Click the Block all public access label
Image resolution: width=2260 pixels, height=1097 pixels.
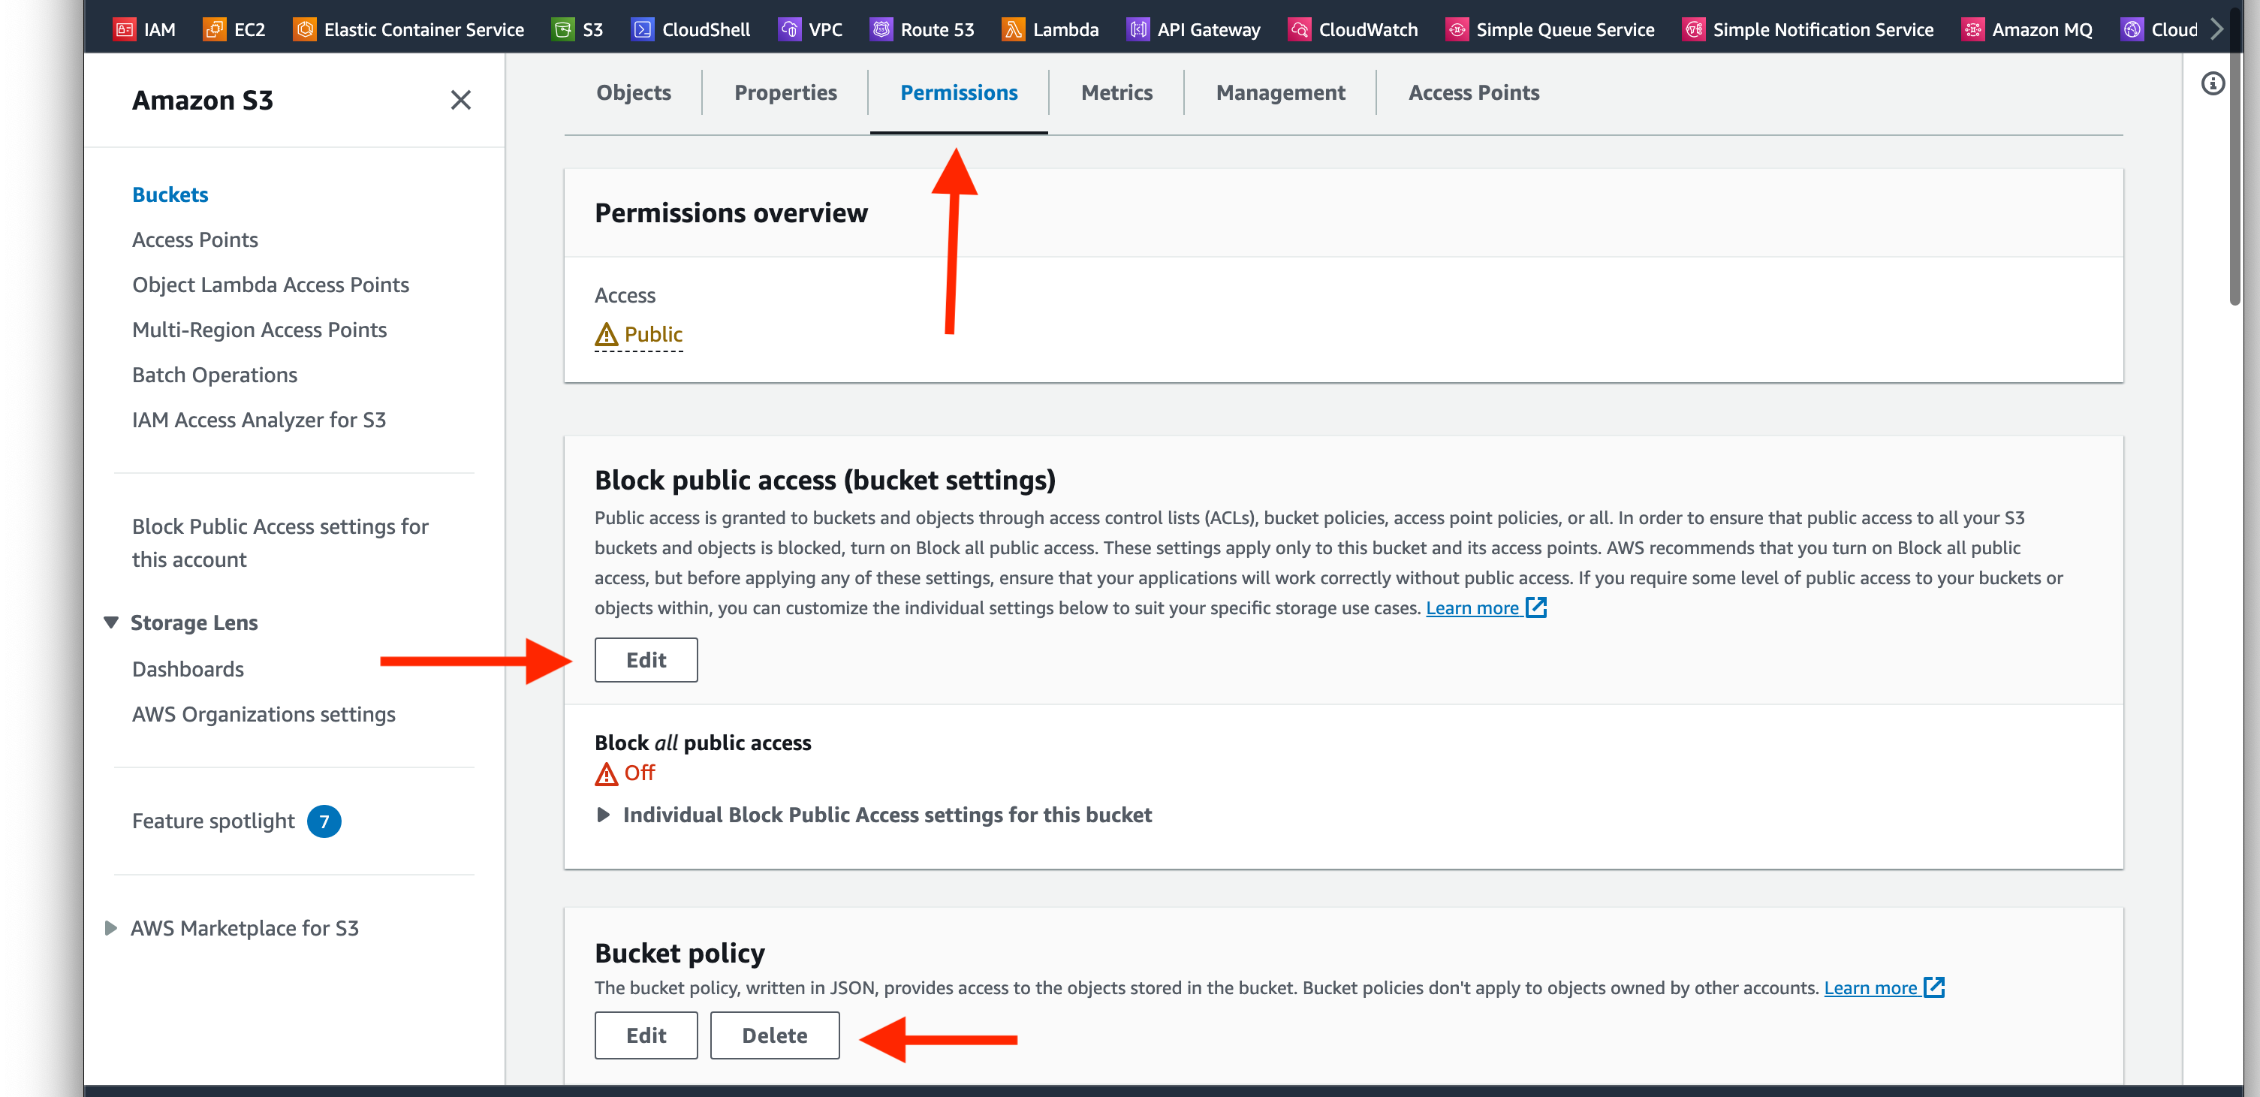[x=703, y=743]
